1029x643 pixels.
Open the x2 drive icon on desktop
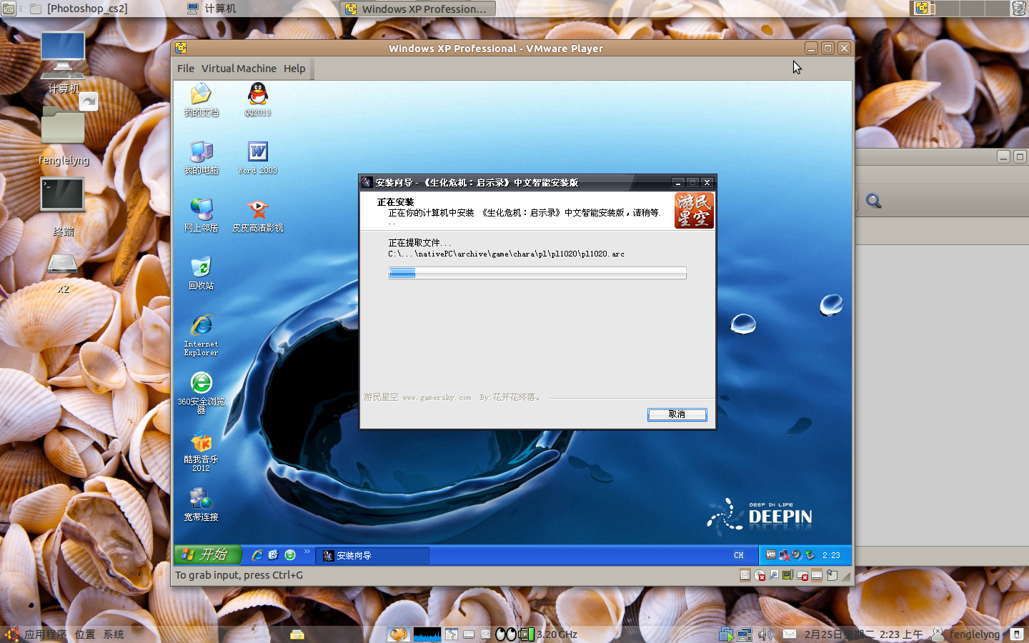(x=63, y=273)
